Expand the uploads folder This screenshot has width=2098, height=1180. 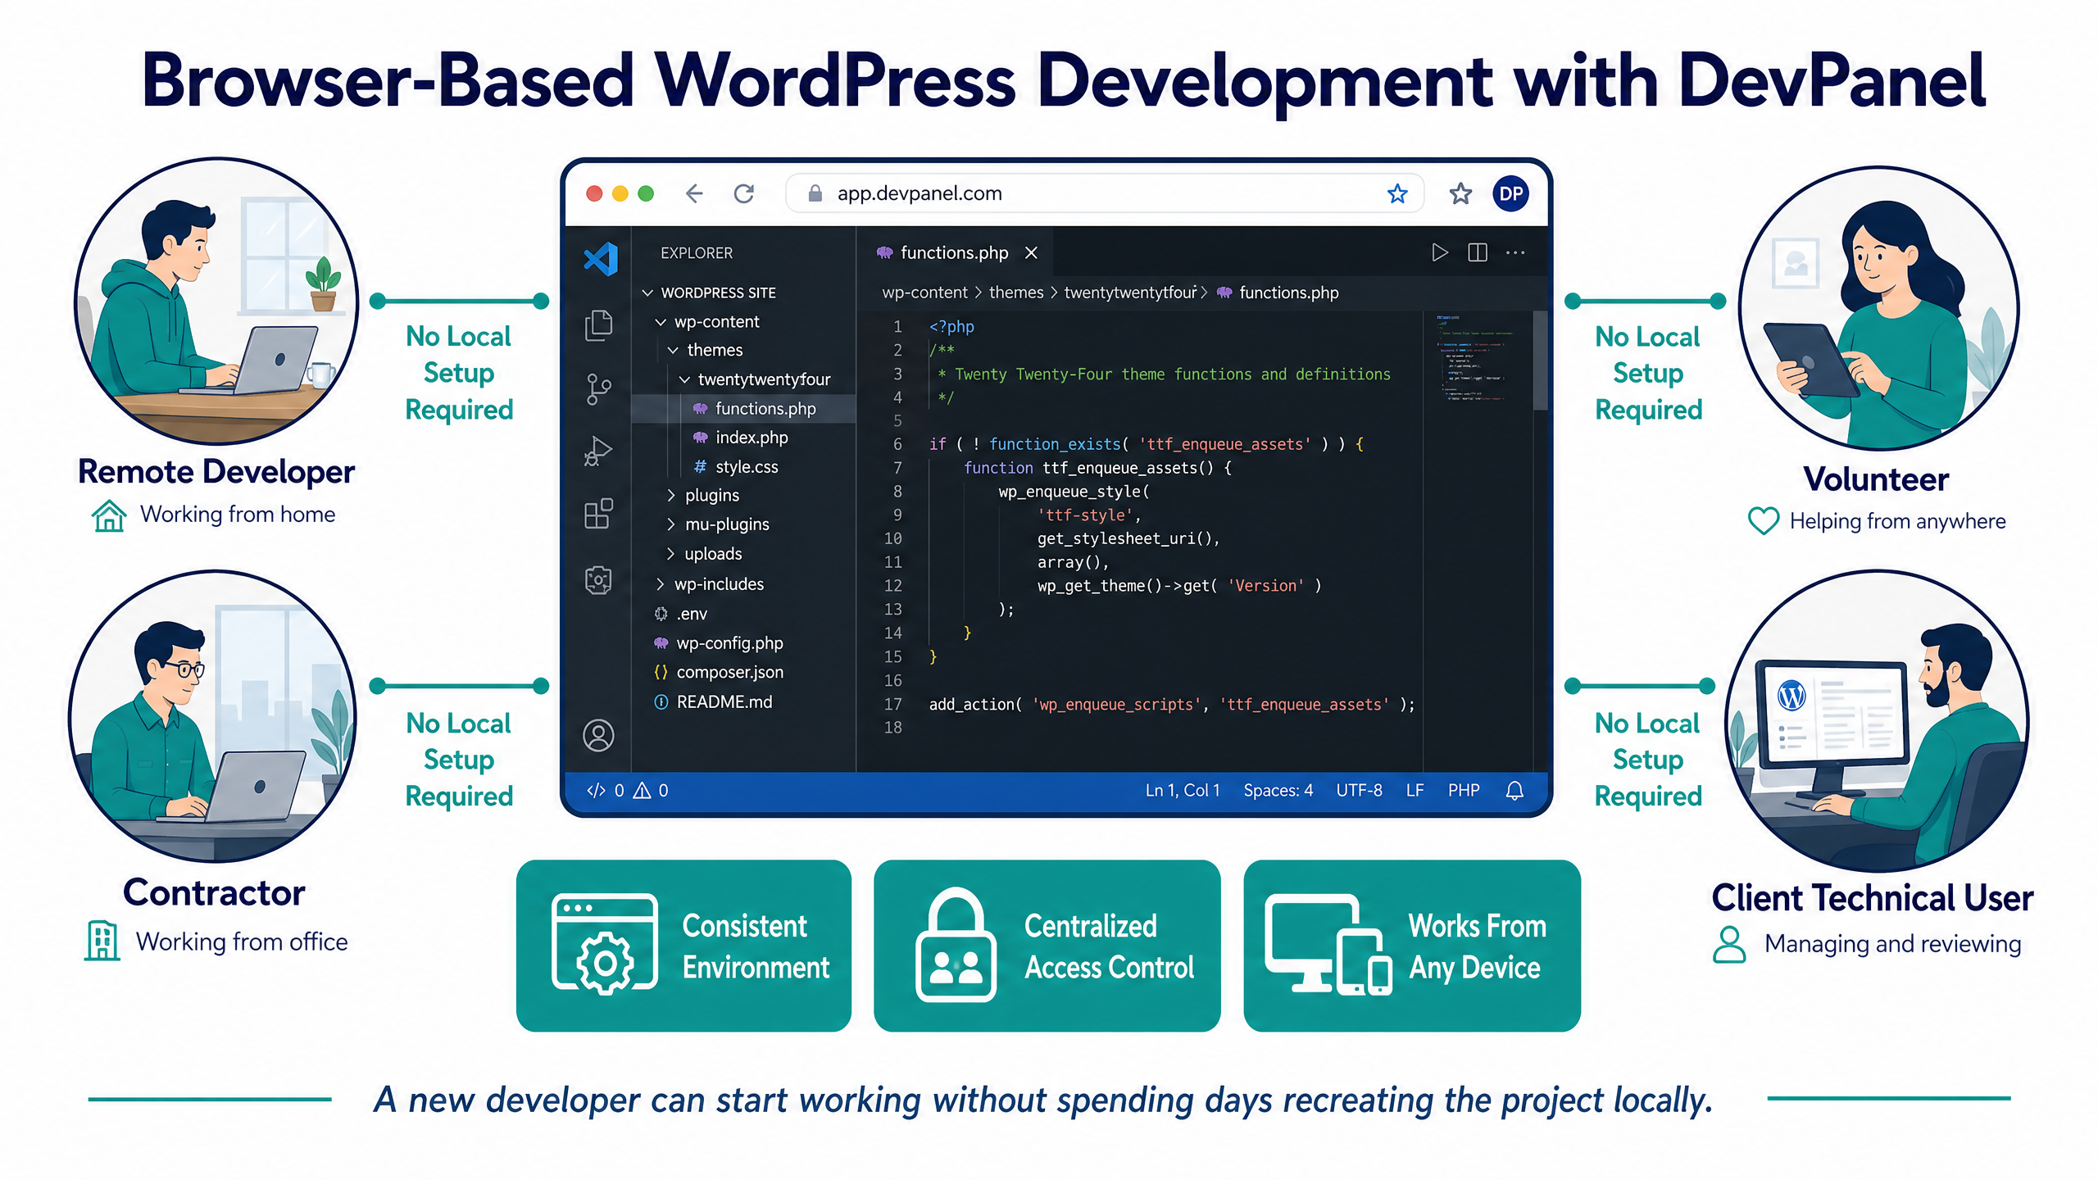(x=671, y=554)
